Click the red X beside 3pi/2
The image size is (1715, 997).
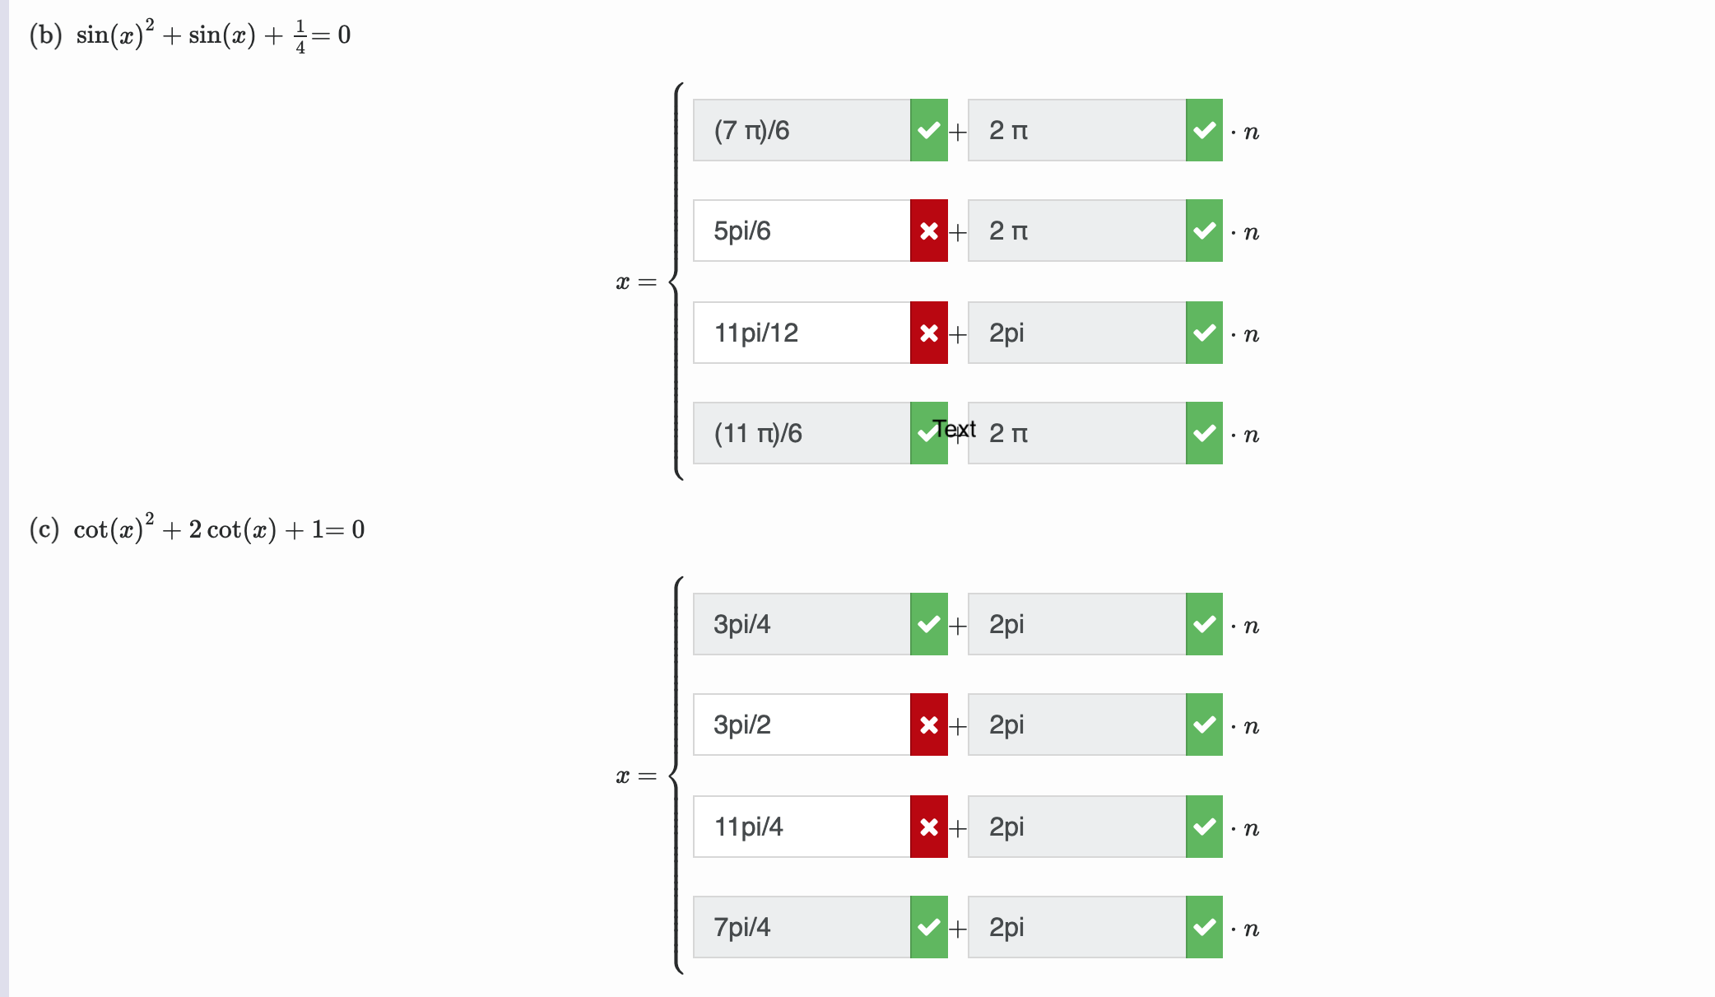click(929, 725)
